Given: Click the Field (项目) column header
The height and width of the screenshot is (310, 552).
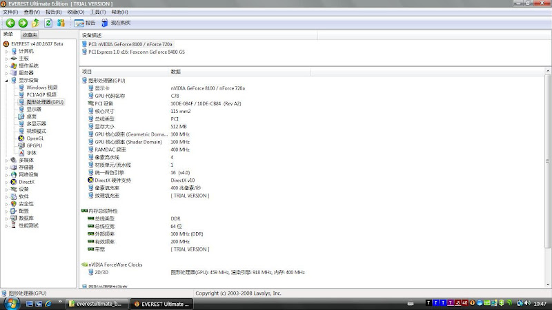Looking at the screenshot, I should [x=124, y=72].
